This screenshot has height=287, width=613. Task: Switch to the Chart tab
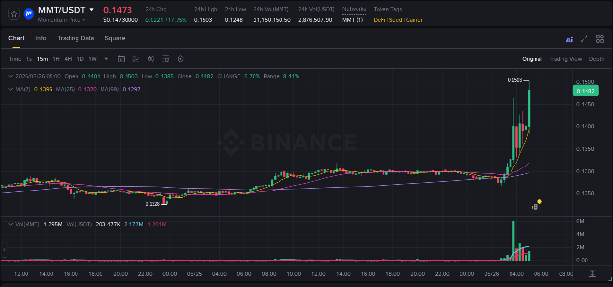(x=16, y=38)
